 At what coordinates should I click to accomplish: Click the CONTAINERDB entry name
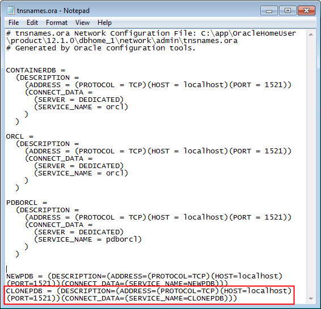coord(31,70)
